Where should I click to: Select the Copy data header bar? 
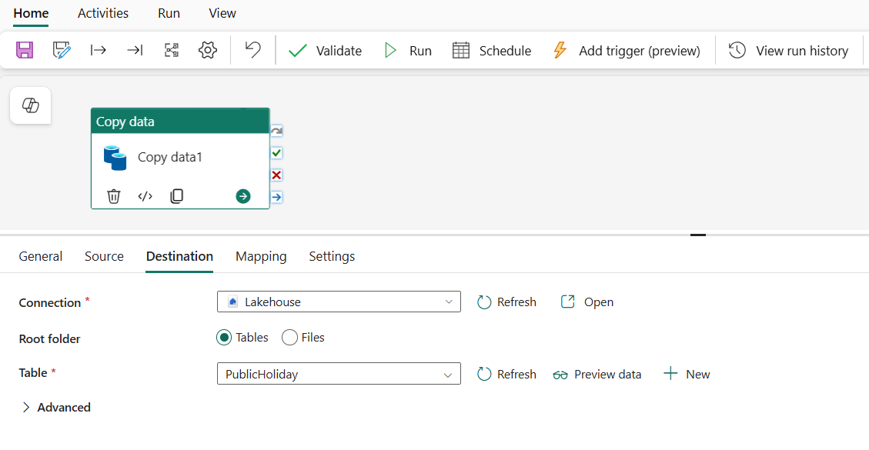180,122
